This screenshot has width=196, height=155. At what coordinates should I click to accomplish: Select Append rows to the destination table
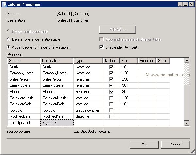(x=8, y=47)
